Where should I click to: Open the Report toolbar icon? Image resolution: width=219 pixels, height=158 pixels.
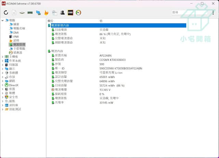click(14, 13)
